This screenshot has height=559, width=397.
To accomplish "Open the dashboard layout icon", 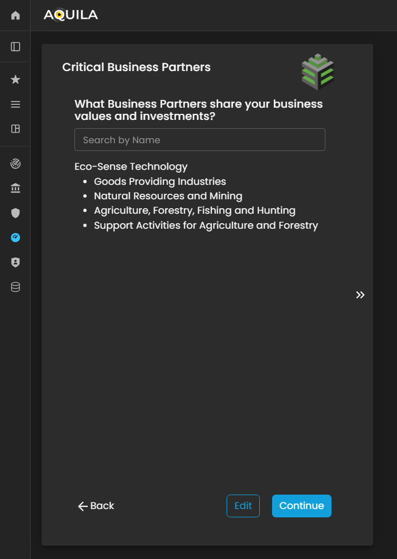I will pyautogui.click(x=16, y=129).
